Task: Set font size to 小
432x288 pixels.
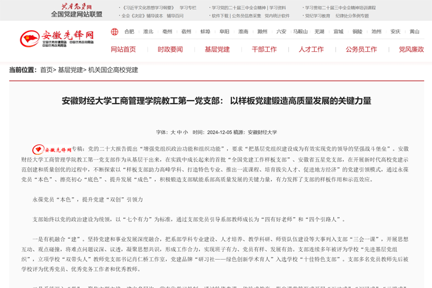Action: [185, 132]
